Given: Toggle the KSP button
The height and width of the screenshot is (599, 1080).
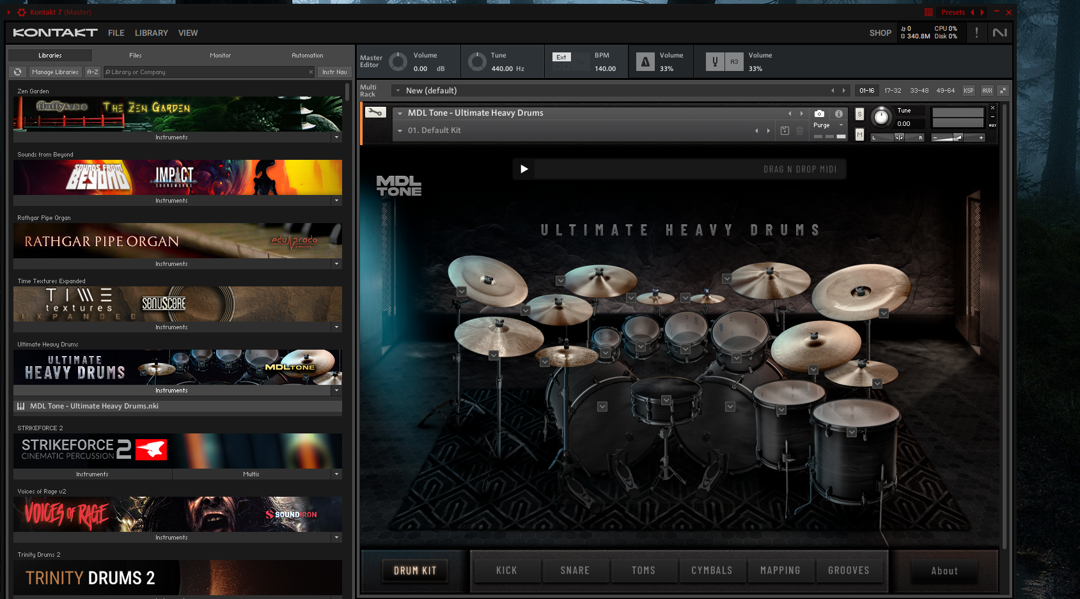Looking at the screenshot, I should coord(969,91).
